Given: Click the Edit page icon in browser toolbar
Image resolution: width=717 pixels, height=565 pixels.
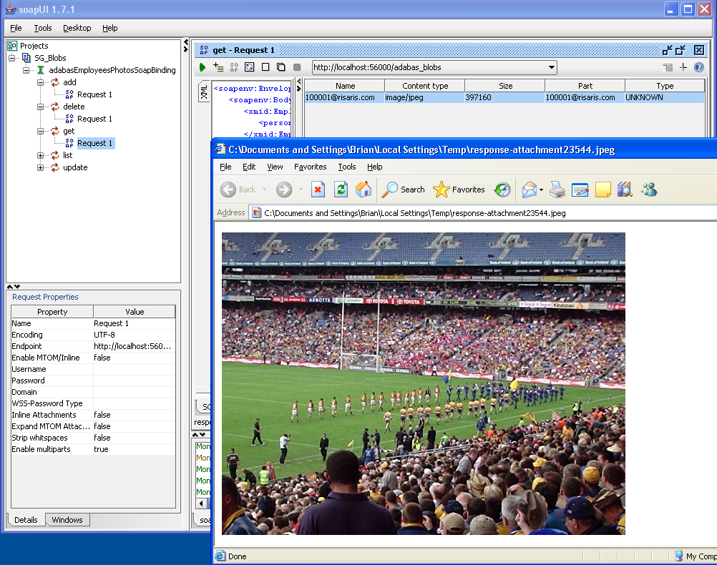Looking at the screenshot, I should pyautogui.click(x=580, y=190).
